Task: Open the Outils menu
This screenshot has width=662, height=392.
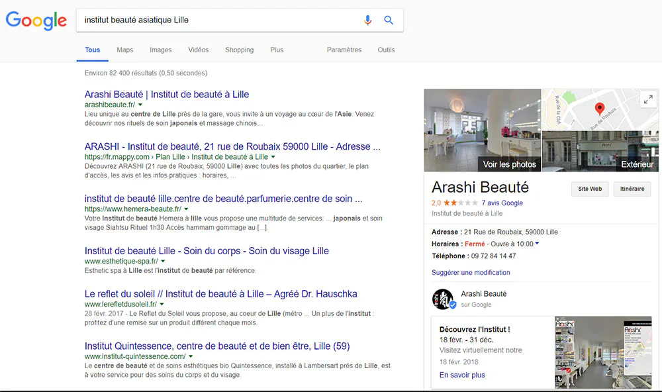Action: pyautogui.click(x=387, y=50)
